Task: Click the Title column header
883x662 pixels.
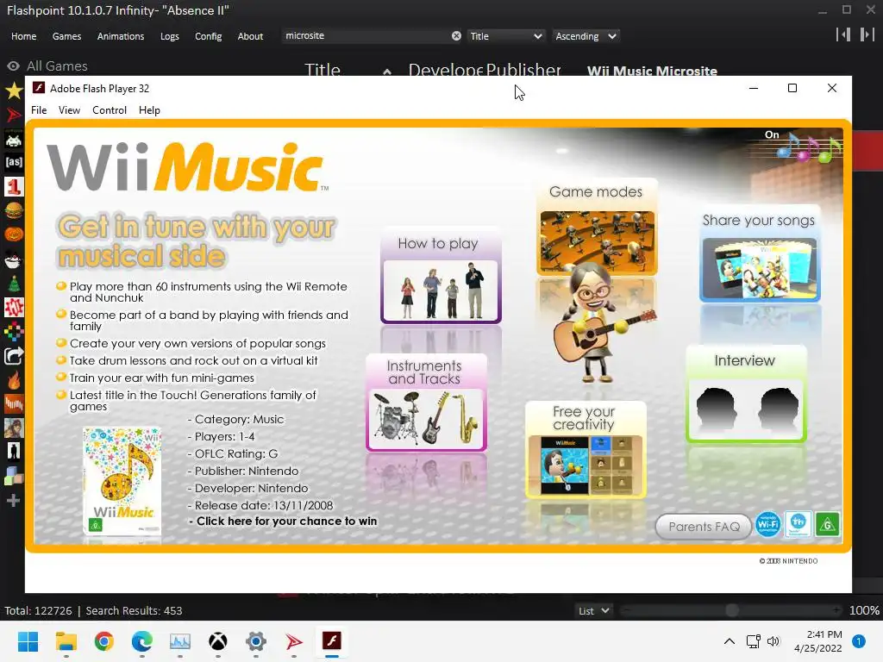Action: (x=323, y=71)
